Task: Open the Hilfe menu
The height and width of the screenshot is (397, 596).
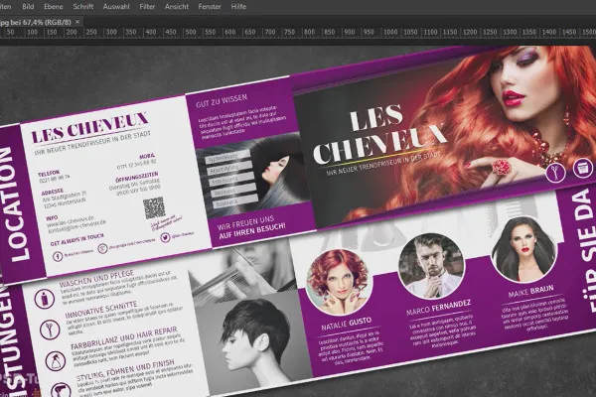Action: [238, 7]
